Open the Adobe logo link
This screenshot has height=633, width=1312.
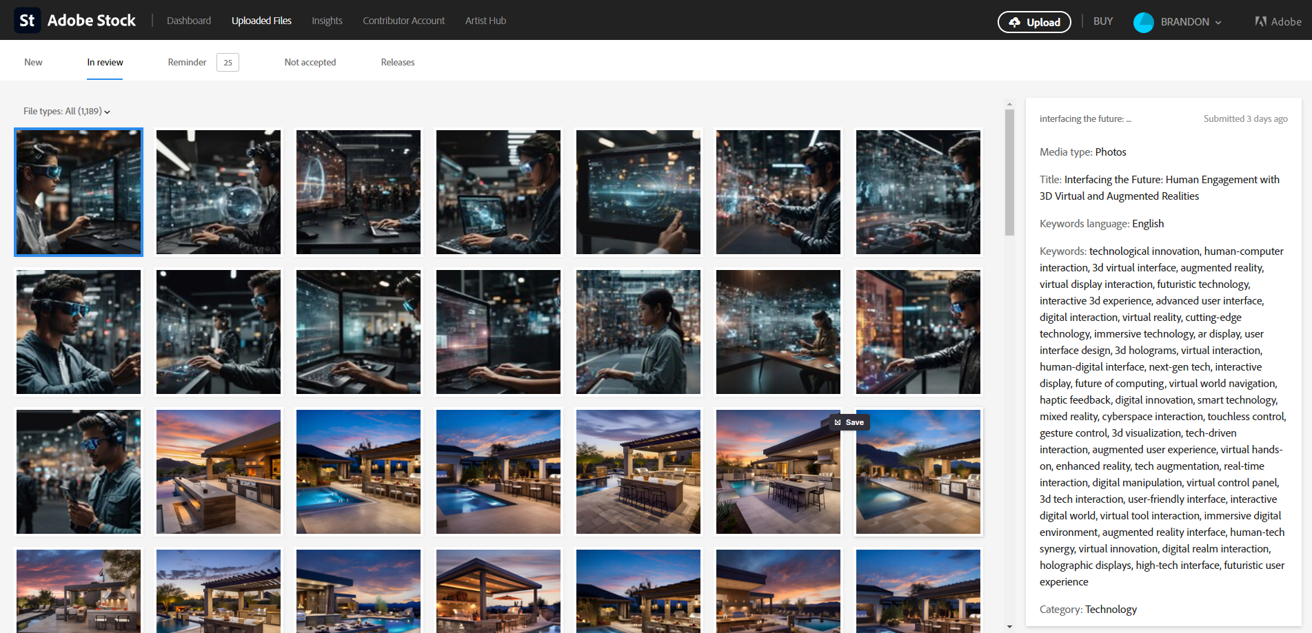[1278, 21]
